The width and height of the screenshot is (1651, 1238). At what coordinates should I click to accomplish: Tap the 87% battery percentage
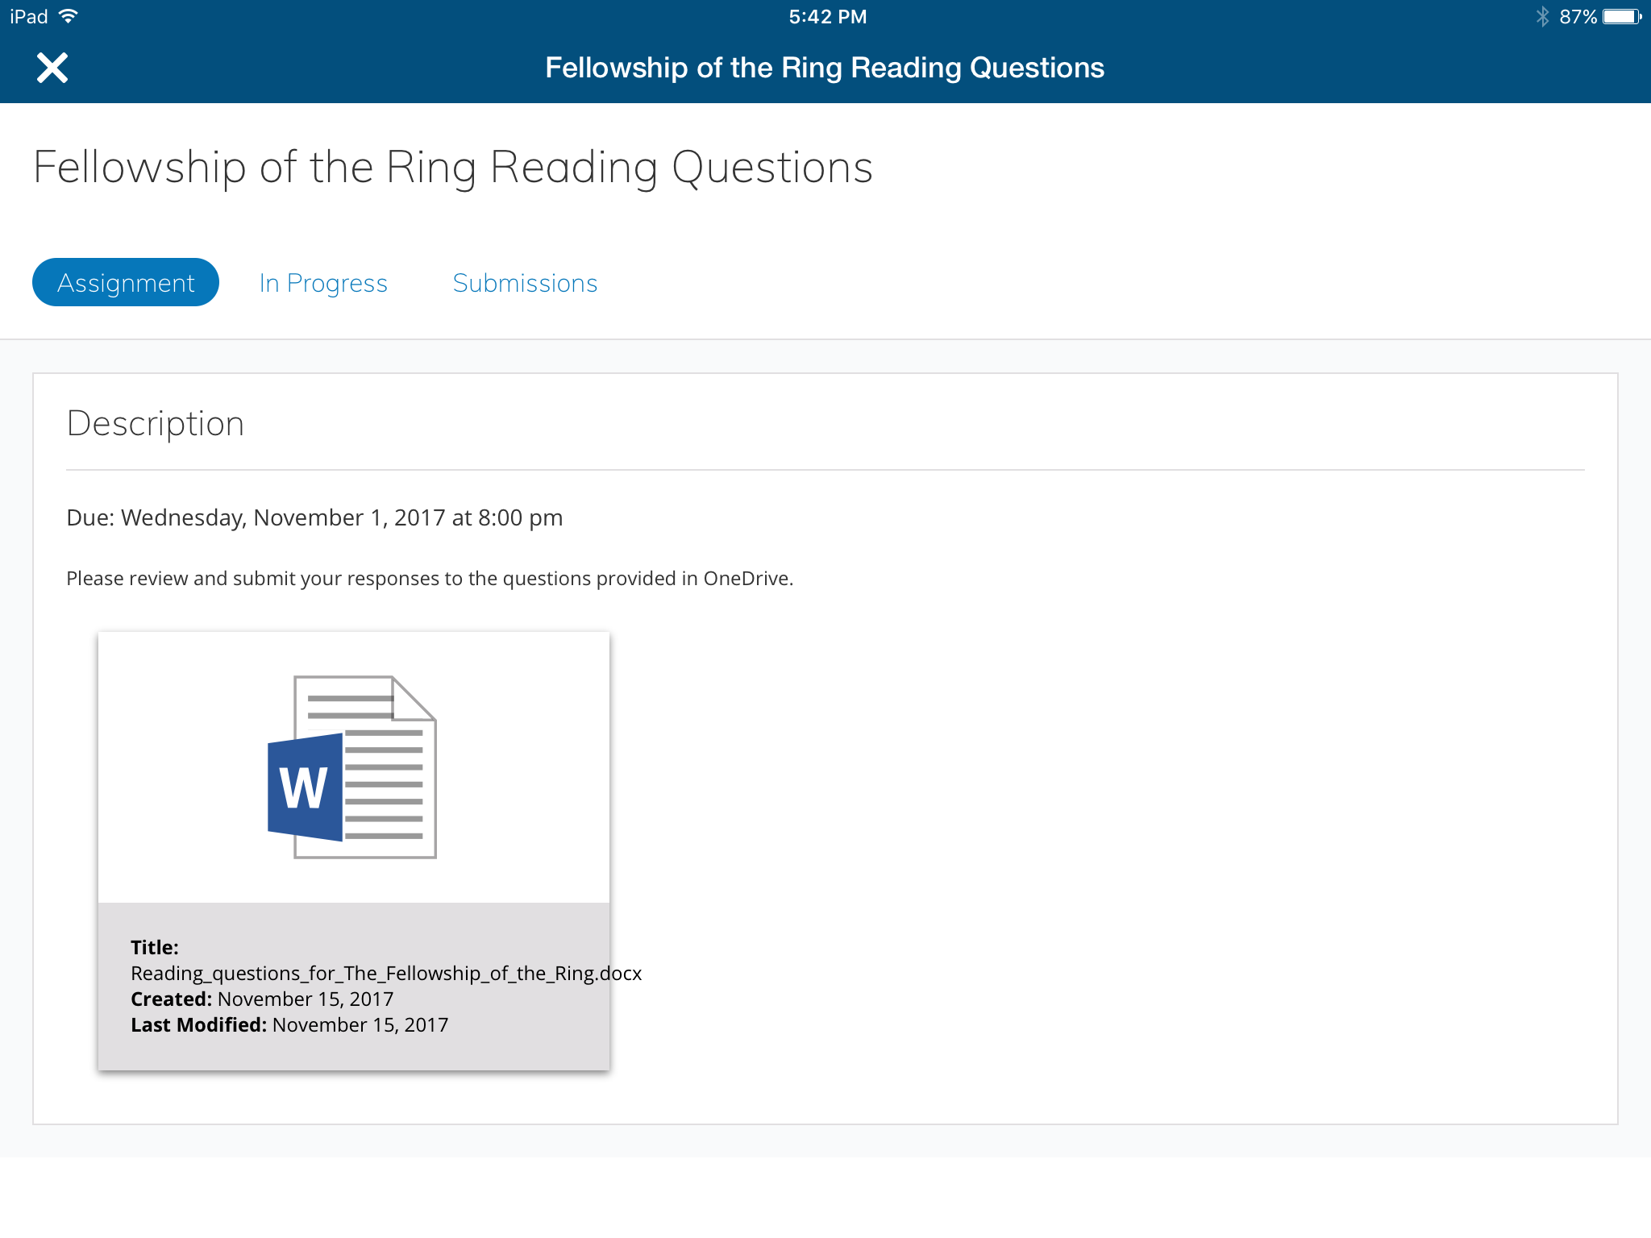pyautogui.click(x=1578, y=17)
